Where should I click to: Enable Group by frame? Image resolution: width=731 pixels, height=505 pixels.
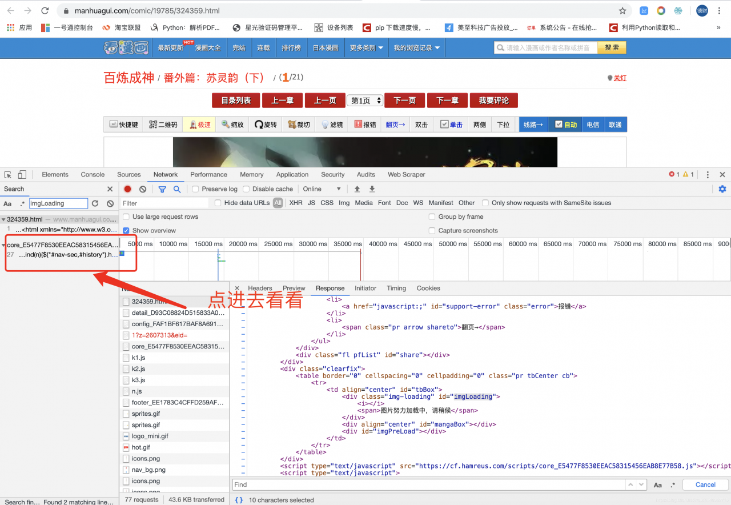pos(432,217)
